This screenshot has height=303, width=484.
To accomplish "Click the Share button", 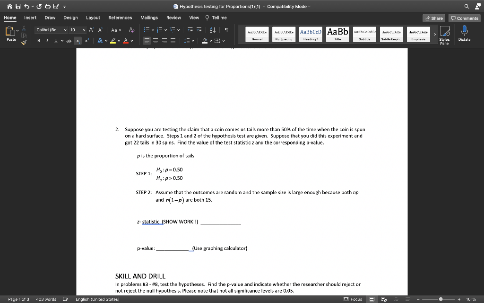I will (x=434, y=18).
